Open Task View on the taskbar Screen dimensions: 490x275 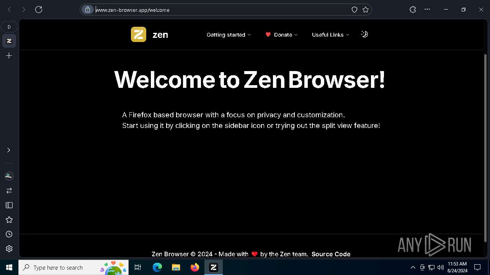138,267
